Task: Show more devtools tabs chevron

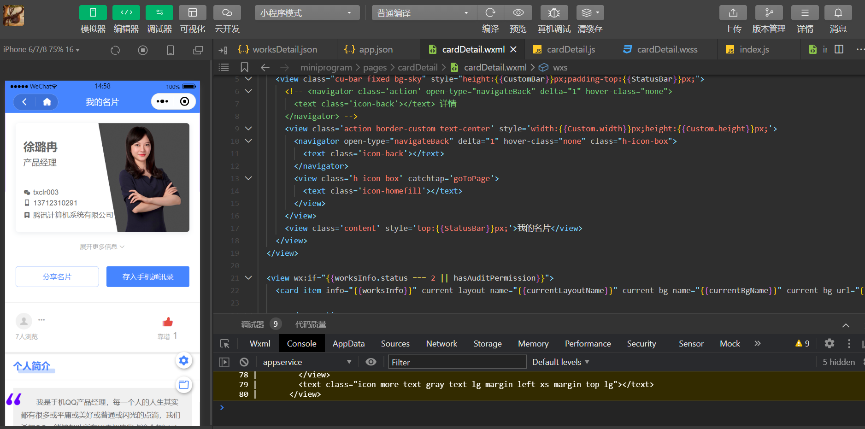Action: pos(758,343)
